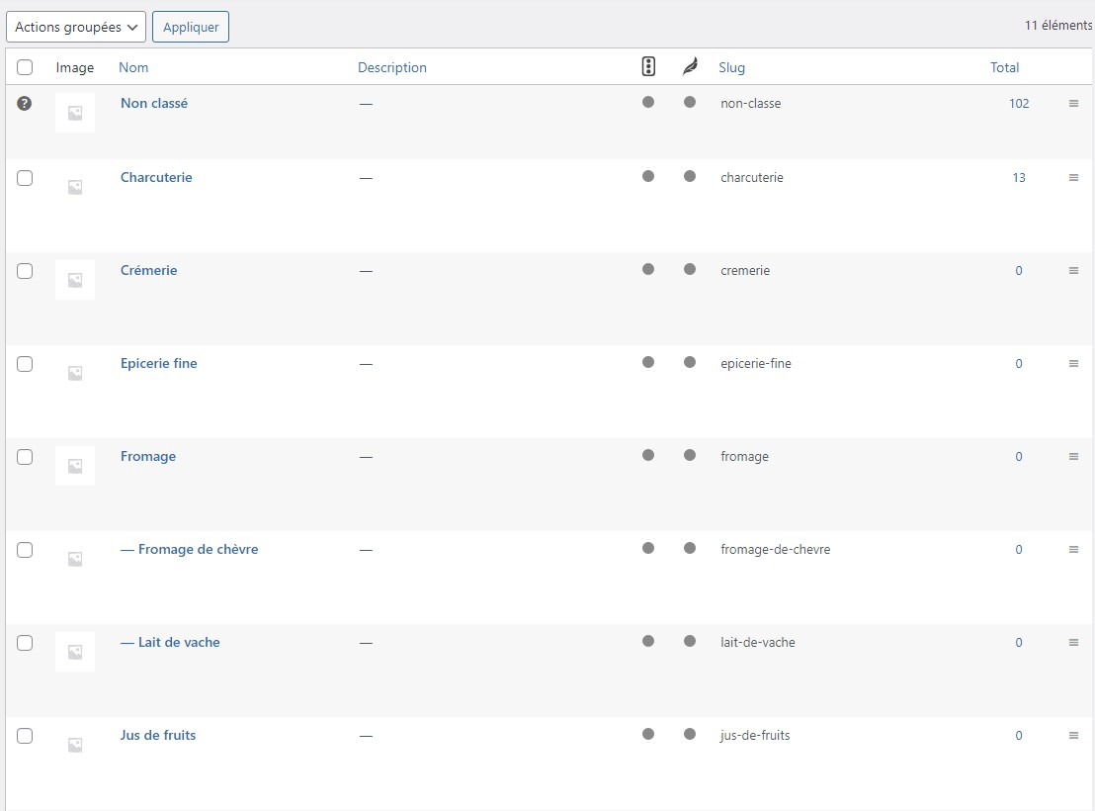Click the readability feather column icon
Image resolution: width=1095 pixels, height=811 pixels.
[x=690, y=67]
